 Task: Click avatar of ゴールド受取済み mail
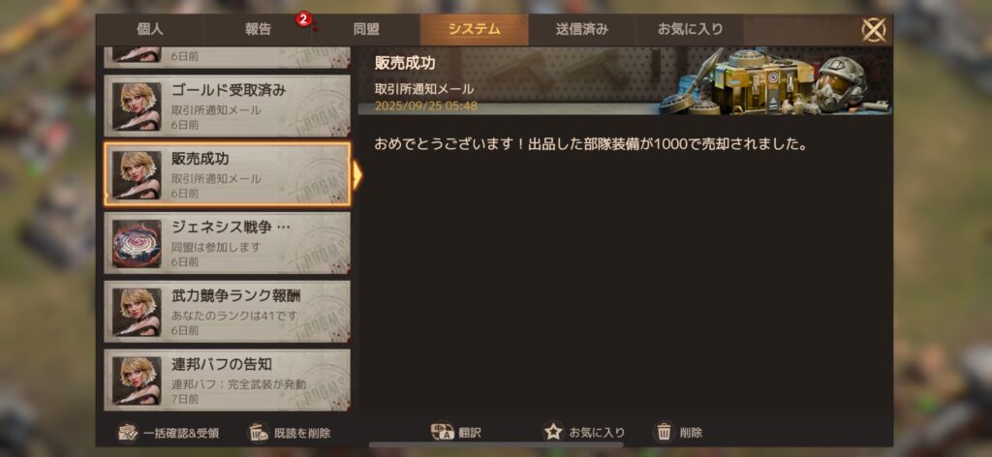pos(137,107)
